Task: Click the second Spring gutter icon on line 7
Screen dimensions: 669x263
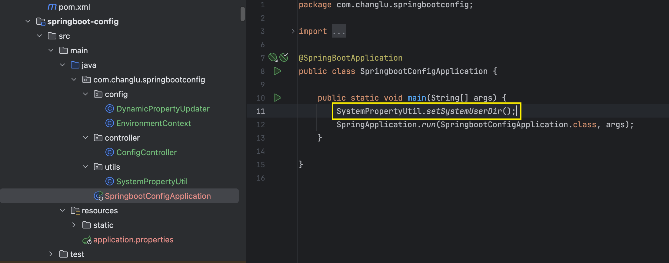Action: [284, 57]
